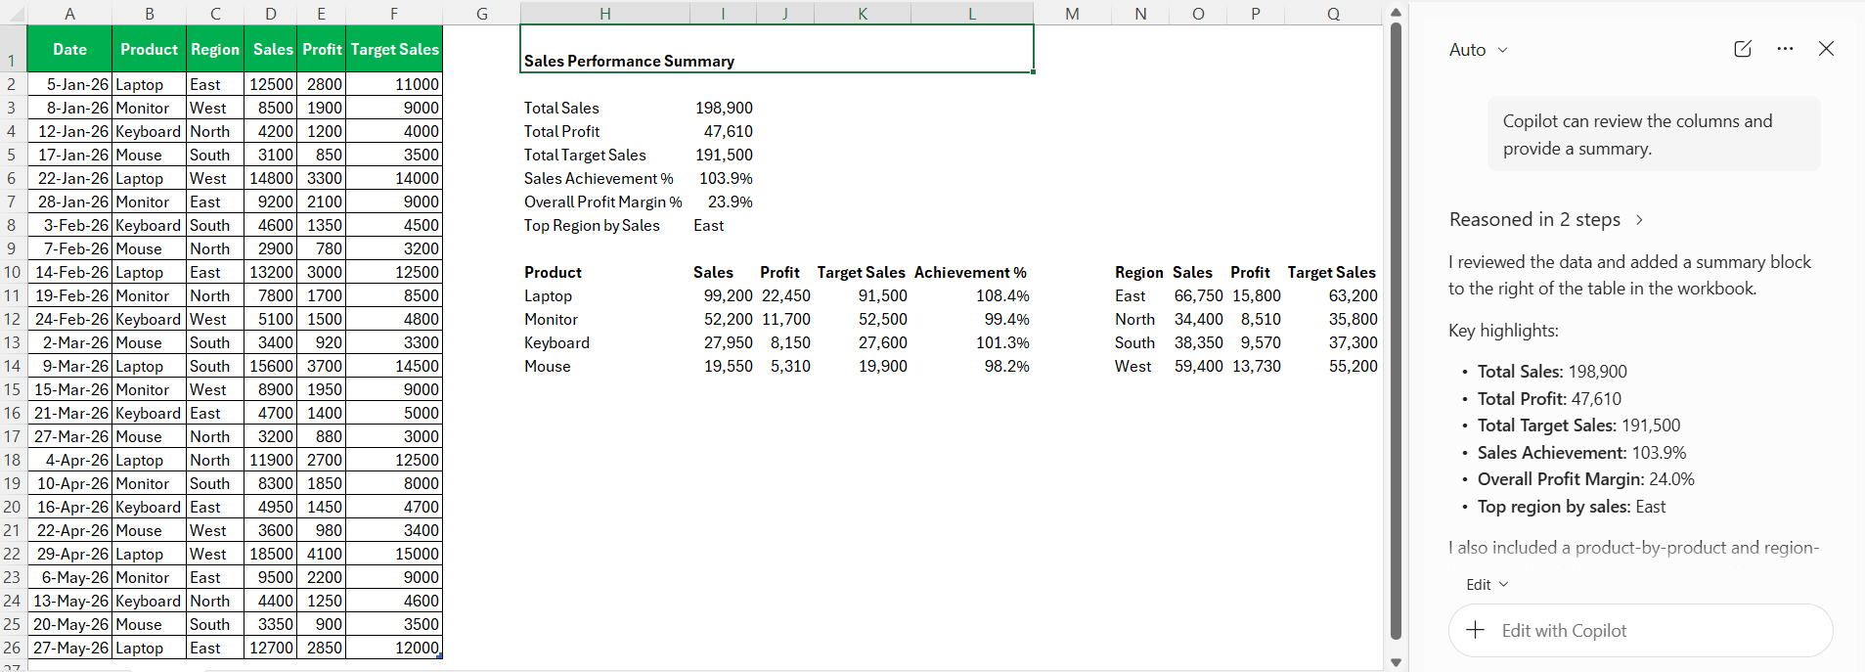Select row 10 header
Viewport: 1865px width, 672px height.
[12, 272]
